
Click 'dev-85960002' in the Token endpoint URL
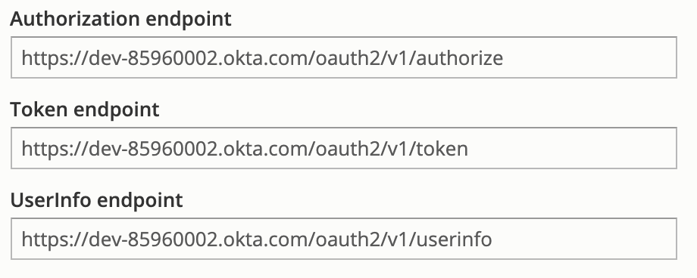(153, 149)
